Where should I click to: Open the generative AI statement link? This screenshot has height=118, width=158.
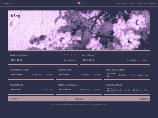pyautogui.click(x=90, y=104)
